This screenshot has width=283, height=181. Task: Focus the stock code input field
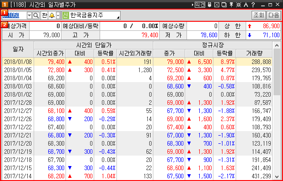click(x=14, y=16)
